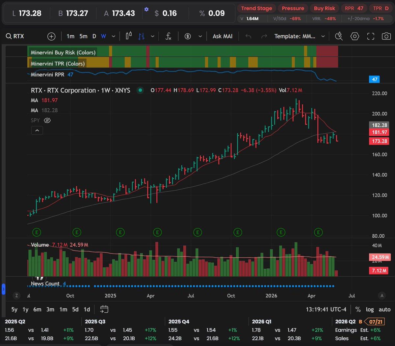Select 6m range
Image resolution: width=395 pixels, height=346 pixels.
[x=38, y=309]
